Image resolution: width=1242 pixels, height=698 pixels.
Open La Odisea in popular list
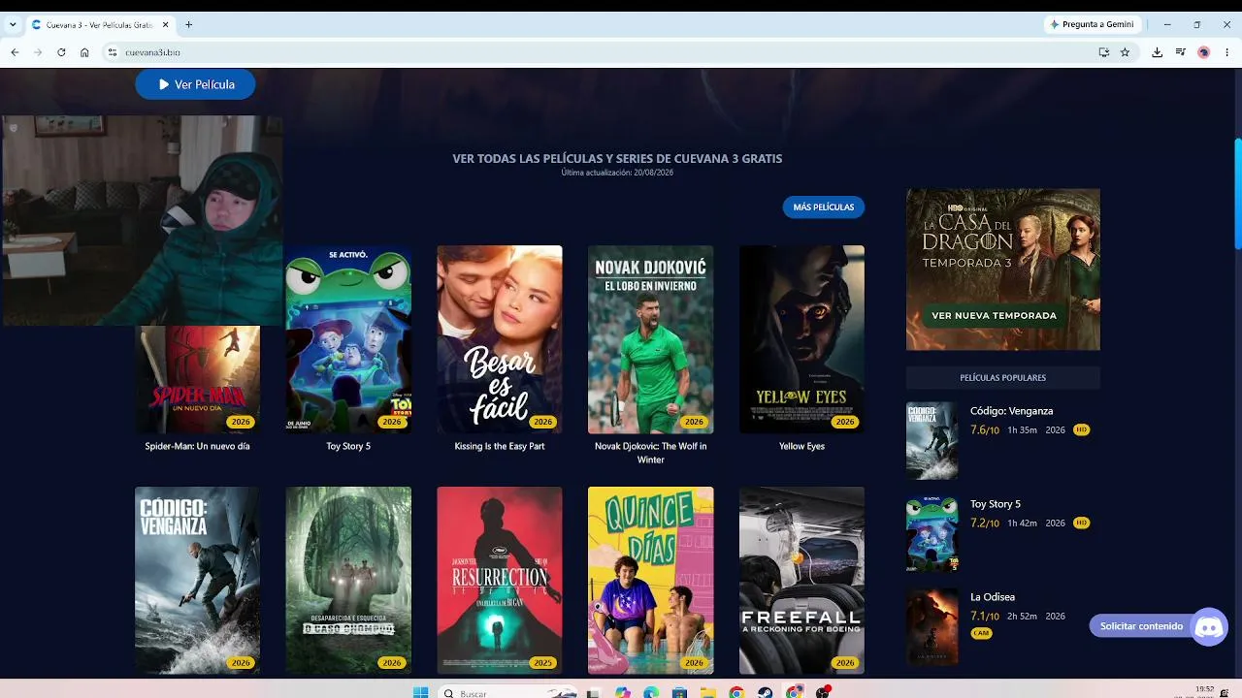click(x=993, y=597)
